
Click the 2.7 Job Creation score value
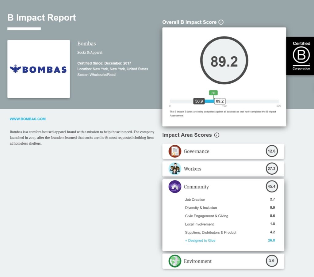[x=272, y=199]
